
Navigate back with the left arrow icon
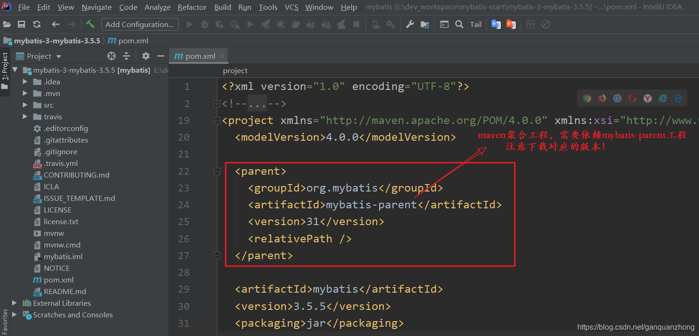(56, 24)
